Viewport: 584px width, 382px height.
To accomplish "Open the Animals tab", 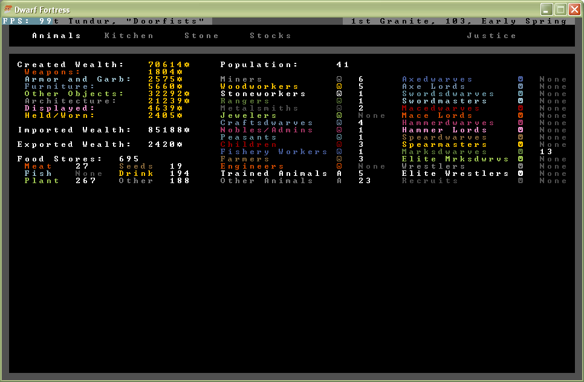I will coord(57,36).
